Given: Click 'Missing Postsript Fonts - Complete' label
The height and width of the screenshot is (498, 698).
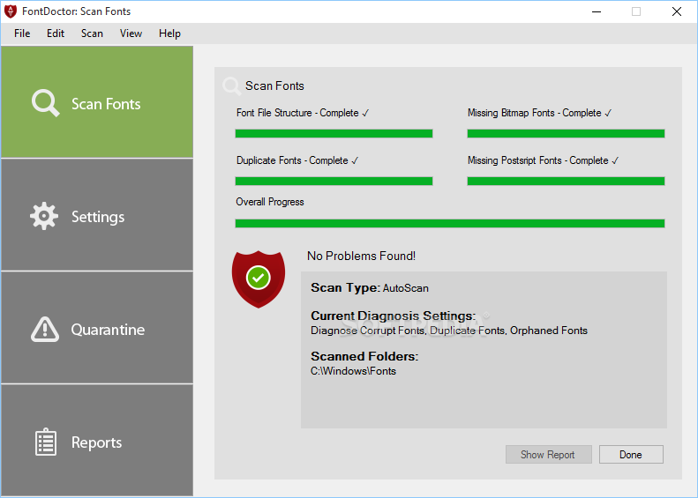Looking at the screenshot, I should 543,160.
